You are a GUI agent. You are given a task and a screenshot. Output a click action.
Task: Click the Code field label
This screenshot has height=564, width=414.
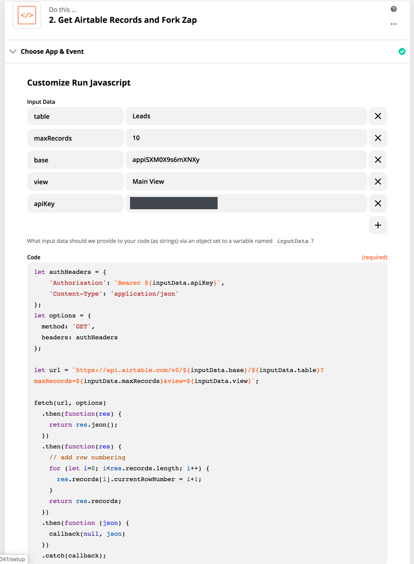tap(34, 257)
